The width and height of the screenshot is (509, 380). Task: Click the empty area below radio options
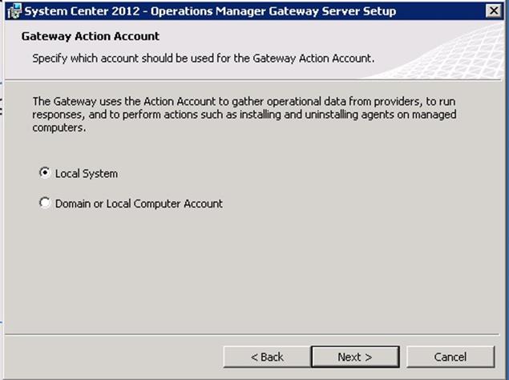[x=252, y=269]
